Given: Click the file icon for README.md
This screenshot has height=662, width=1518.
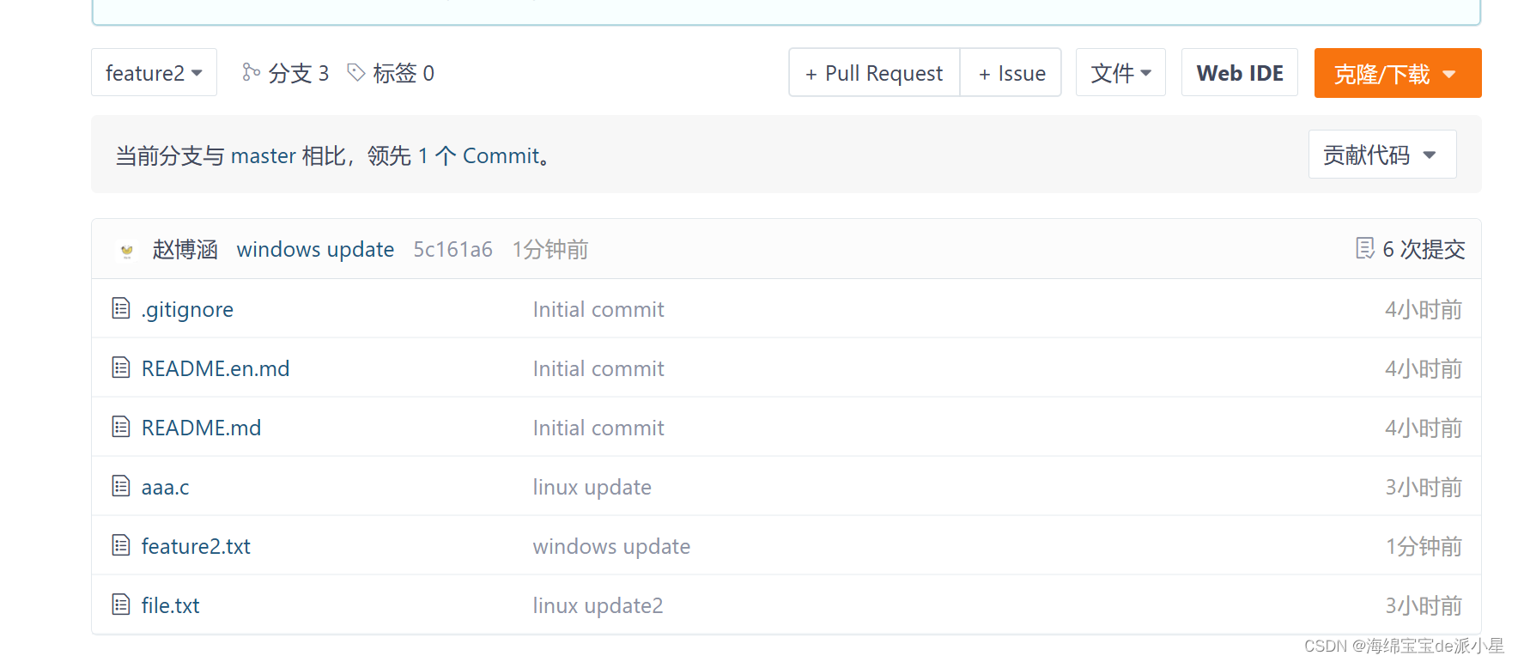Looking at the screenshot, I should pos(121,427).
